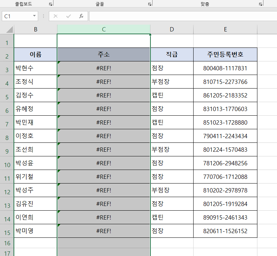
Task: Click the 주민등록번호 header cell
Action: click(x=225, y=55)
